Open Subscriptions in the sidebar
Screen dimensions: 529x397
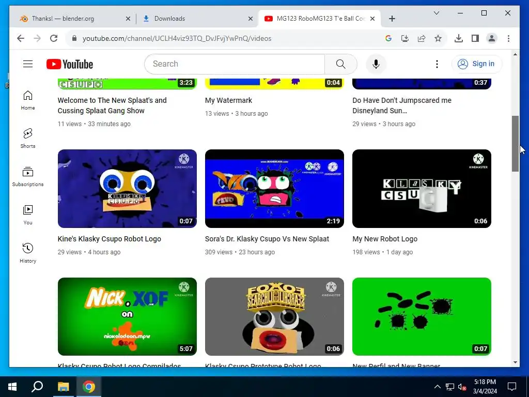[28, 177]
